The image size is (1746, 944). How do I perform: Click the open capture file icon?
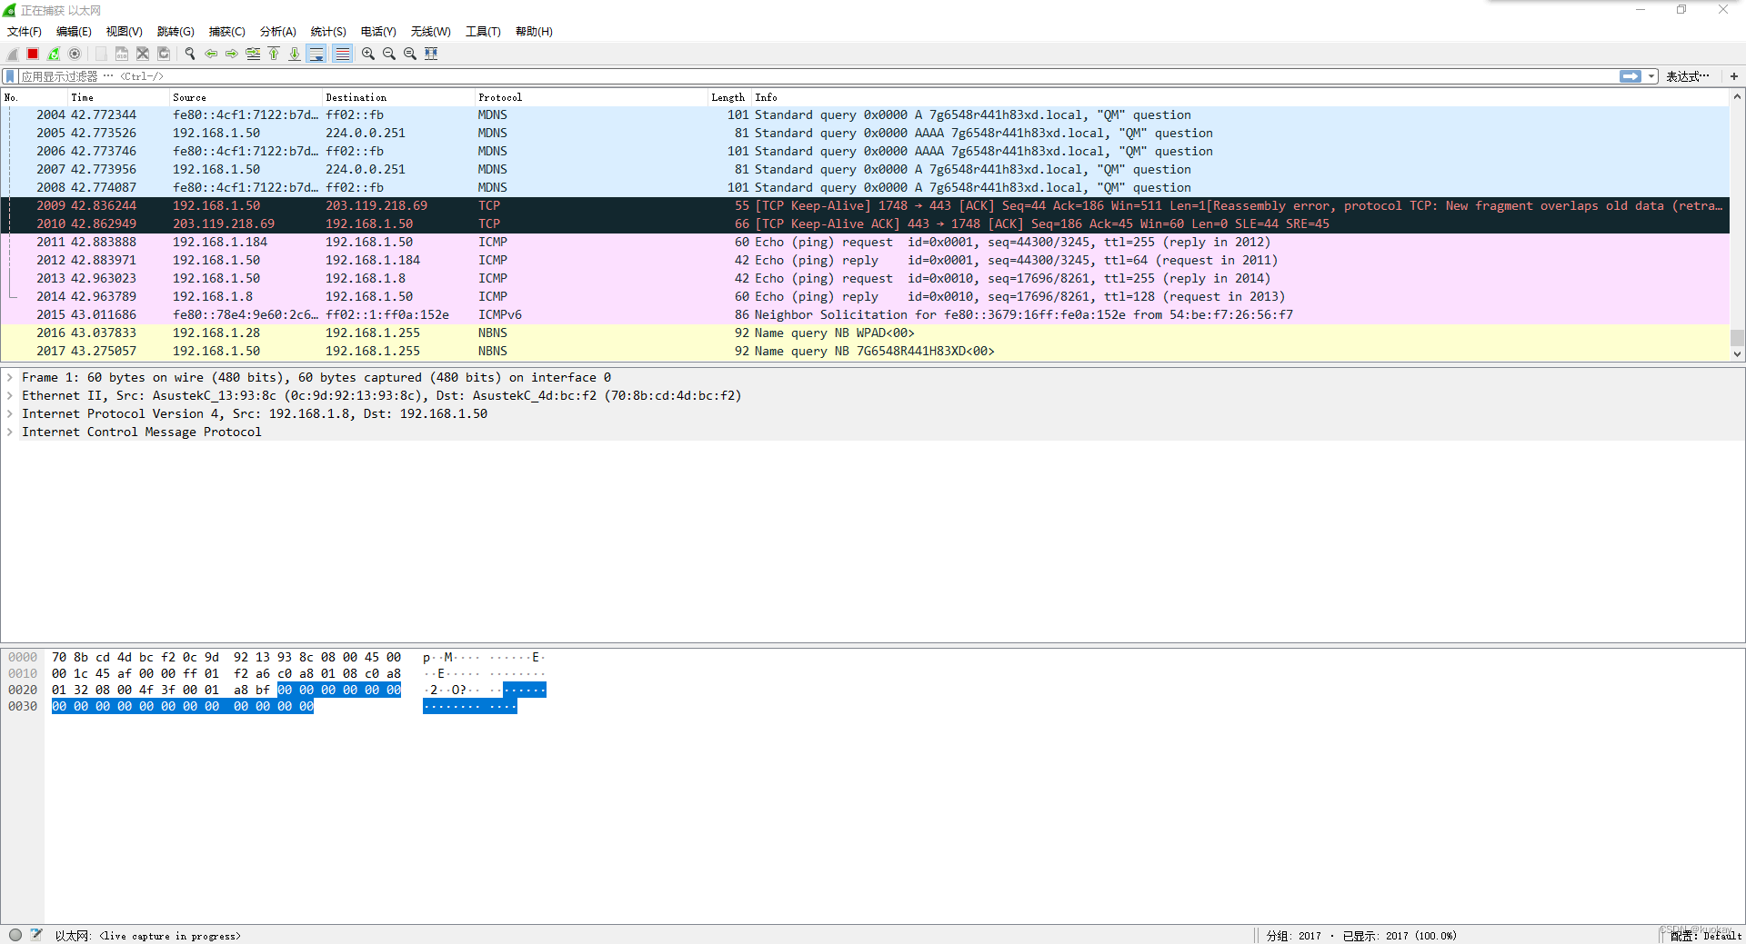click(100, 54)
